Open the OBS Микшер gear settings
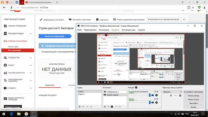Screen dimensions: 208x117 click(x=136, y=87)
